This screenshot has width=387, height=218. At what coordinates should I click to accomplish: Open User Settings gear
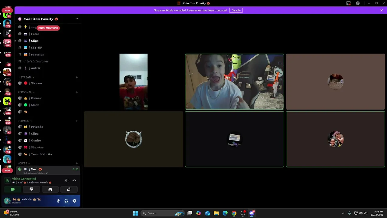pyautogui.click(x=74, y=201)
